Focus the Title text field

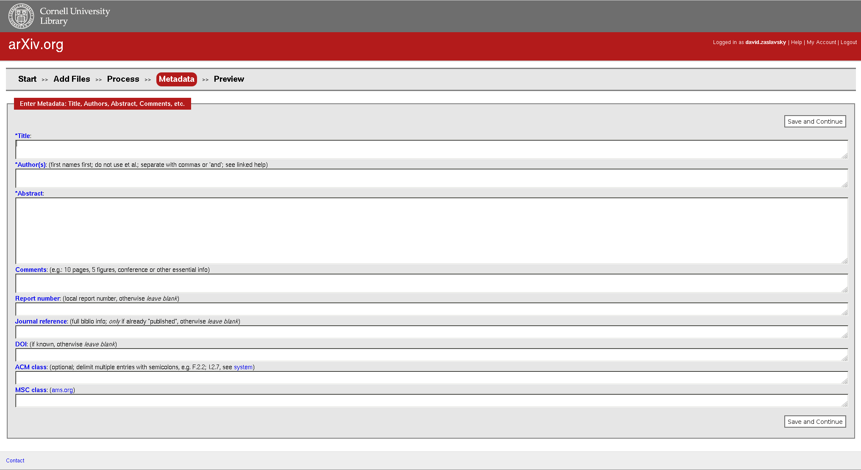coord(431,149)
